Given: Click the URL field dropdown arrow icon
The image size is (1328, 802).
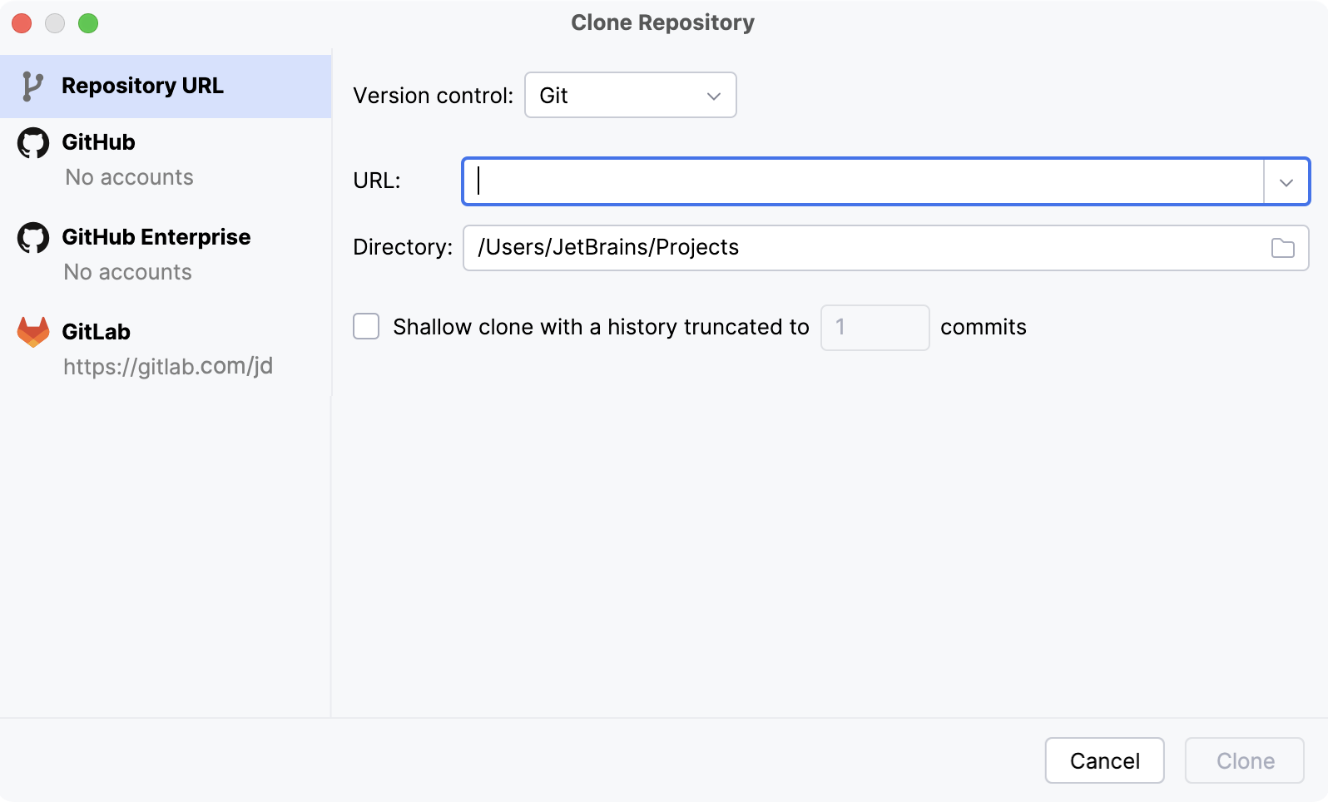Looking at the screenshot, I should pos(1286,181).
